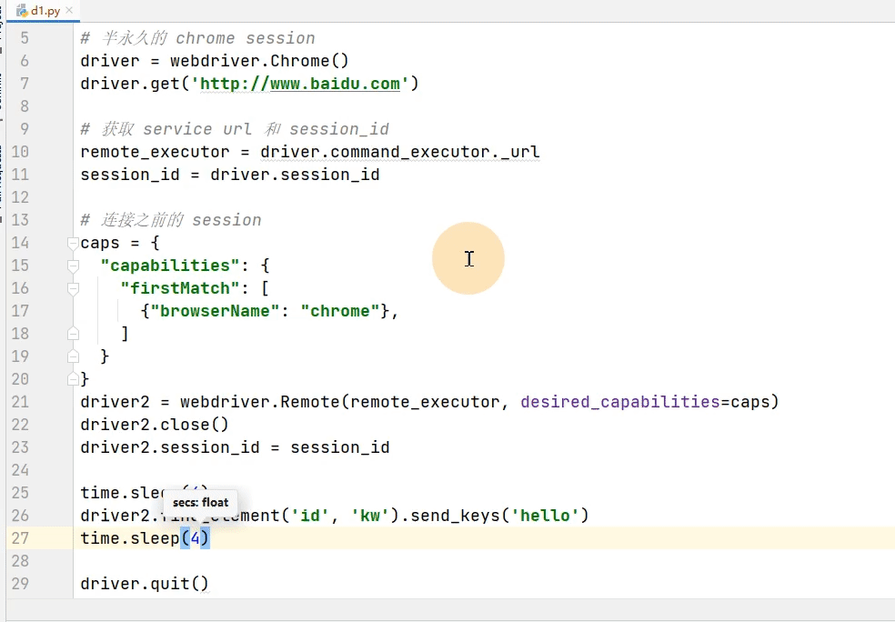Click the "chrome" string value
The height and width of the screenshot is (622, 895).
point(339,311)
